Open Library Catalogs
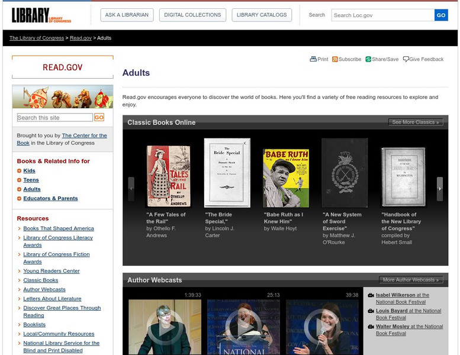Image resolution: width=460 pixels, height=355 pixels. (262, 15)
